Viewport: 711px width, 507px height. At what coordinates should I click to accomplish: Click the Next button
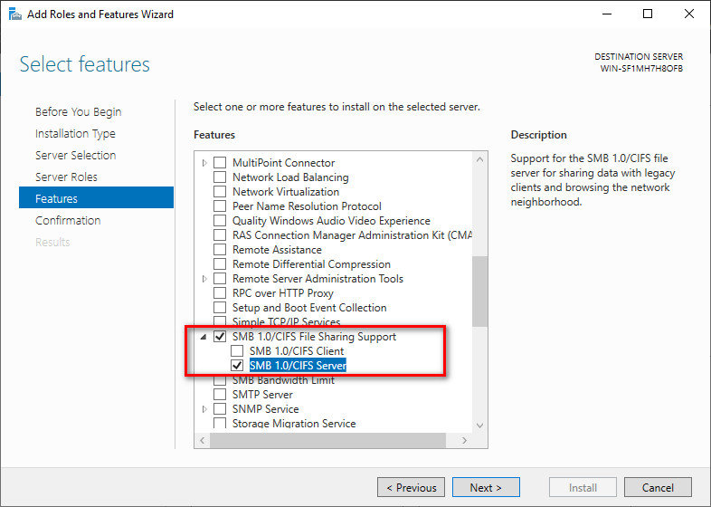pos(486,488)
